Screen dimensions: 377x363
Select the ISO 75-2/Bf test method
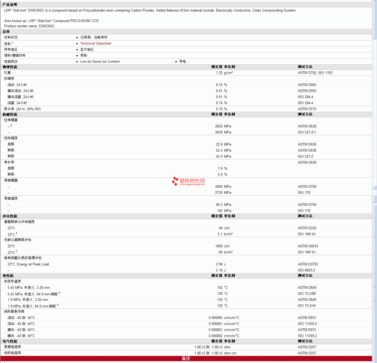coord(307,294)
